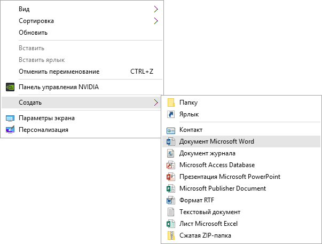Viewport: 322px width, 244px height.
Task: Click the contact card icon beside Контакт
Action: click(x=171, y=130)
